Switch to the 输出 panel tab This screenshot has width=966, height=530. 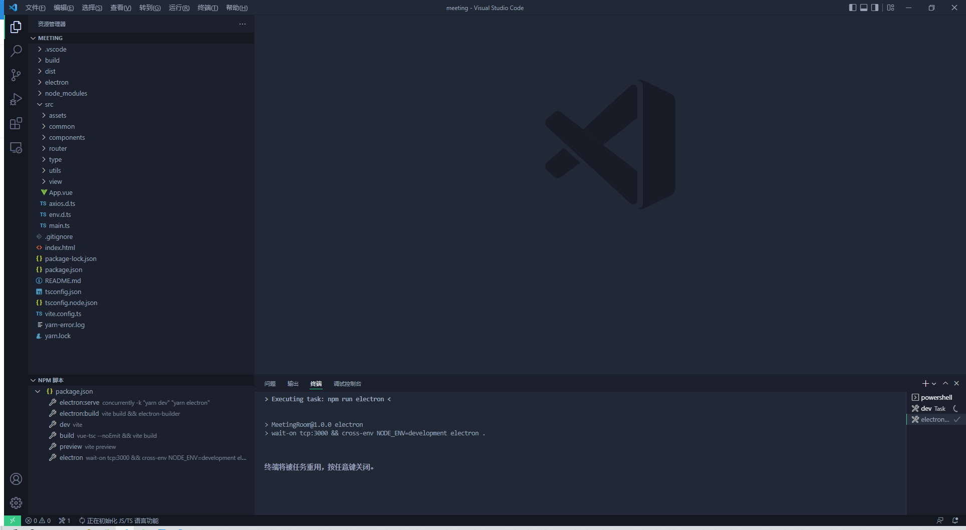293,384
